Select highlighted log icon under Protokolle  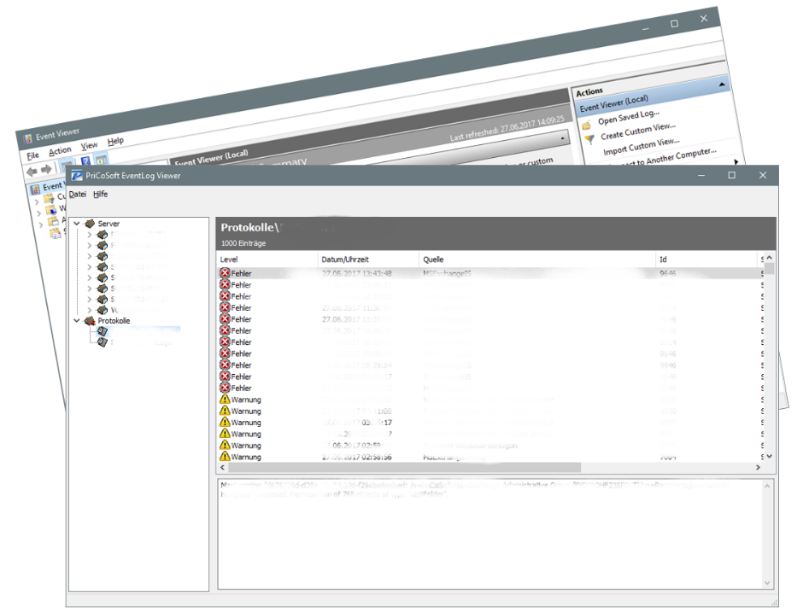click(x=103, y=331)
